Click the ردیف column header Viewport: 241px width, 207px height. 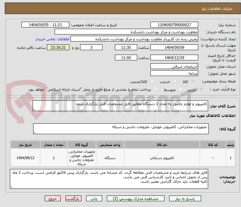click(x=230, y=145)
